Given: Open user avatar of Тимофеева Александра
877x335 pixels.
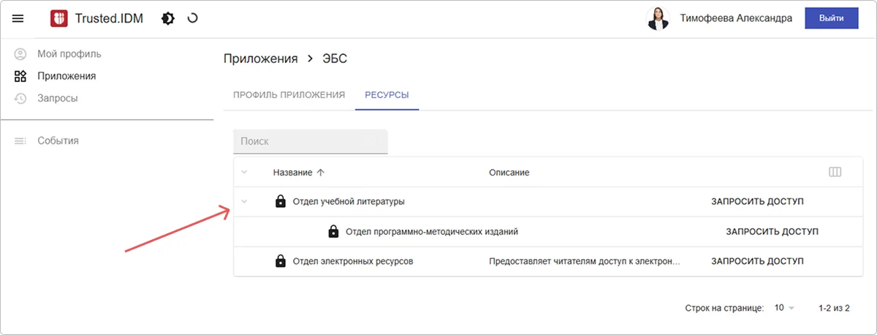Looking at the screenshot, I should click(658, 19).
